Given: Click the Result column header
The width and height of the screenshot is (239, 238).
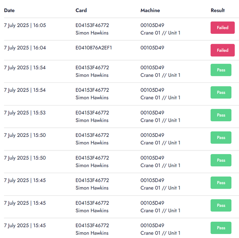Looking at the screenshot, I should pos(217,10).
